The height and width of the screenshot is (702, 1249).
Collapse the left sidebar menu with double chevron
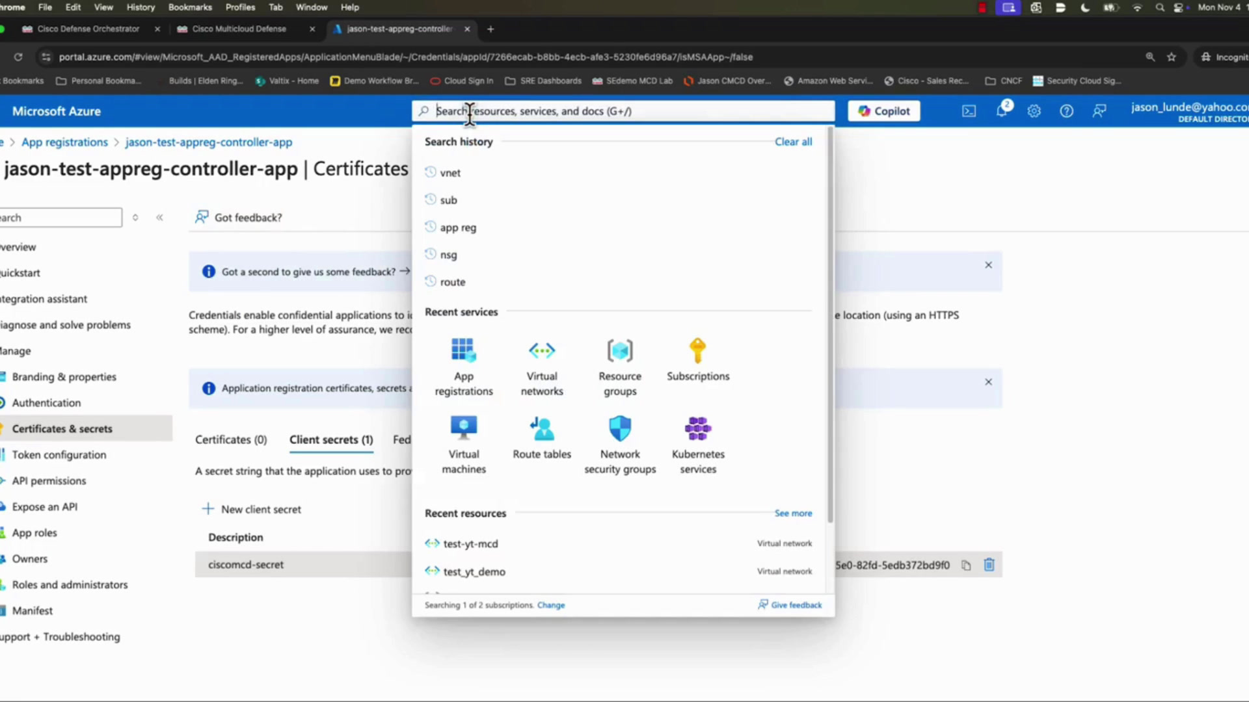click(x=159, y=218)
